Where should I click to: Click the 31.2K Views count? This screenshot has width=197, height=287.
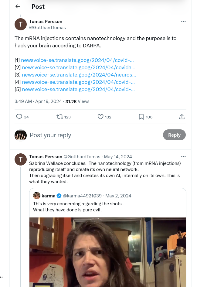77,101
